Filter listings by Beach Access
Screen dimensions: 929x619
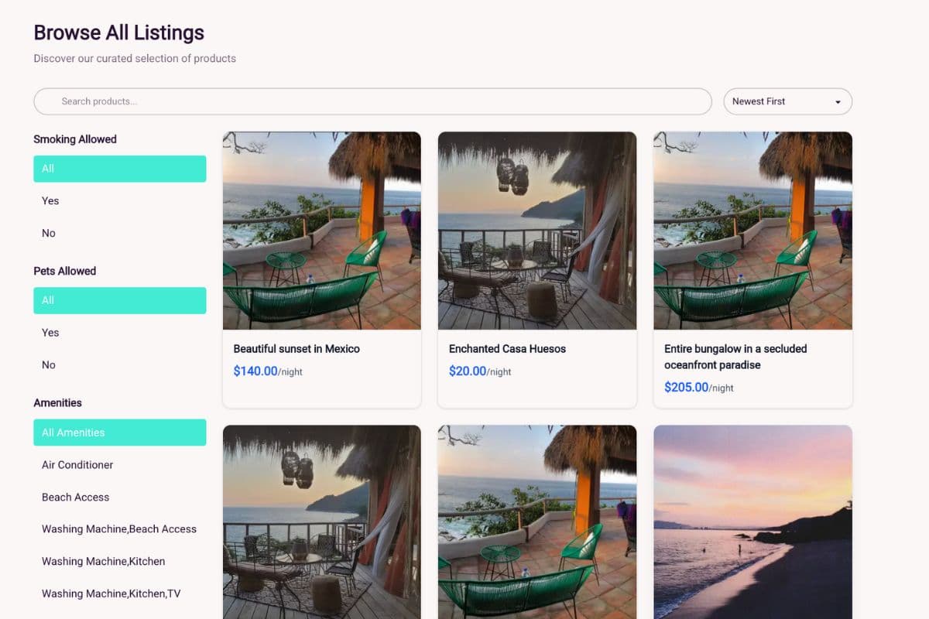point(75,497)
